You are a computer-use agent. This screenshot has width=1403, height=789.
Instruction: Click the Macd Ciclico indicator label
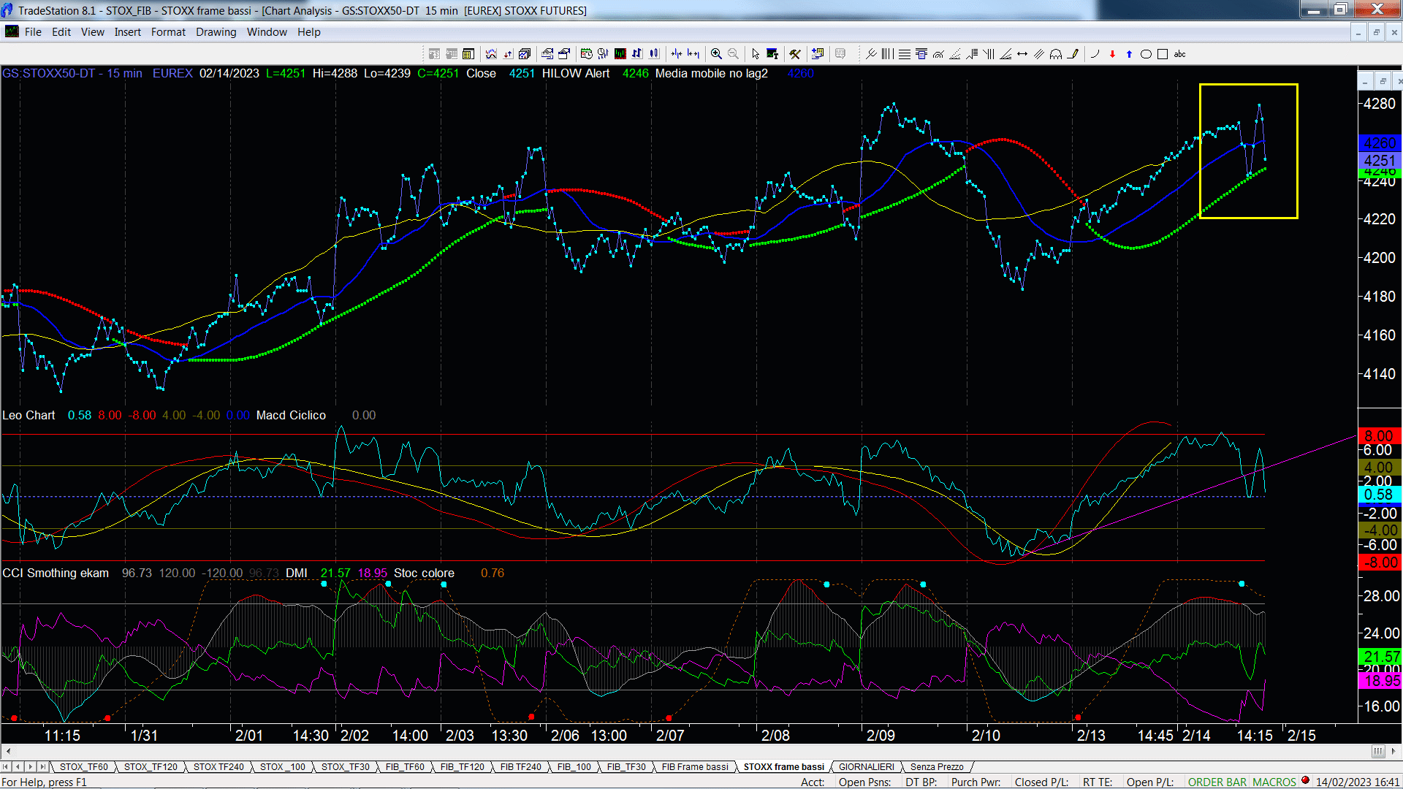(291, 415)
